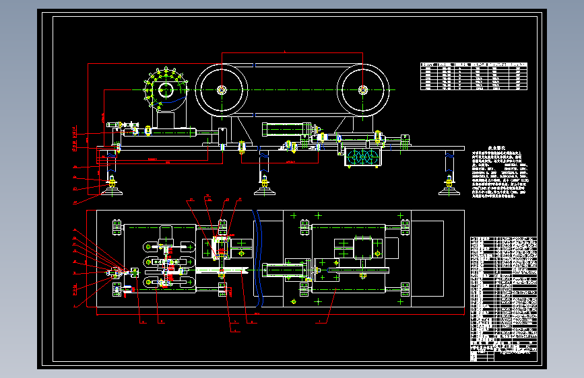This screenshot has width=584, height=378.
Task: Select the cyan gearbox under the table
Action: (x=363, y=157)
